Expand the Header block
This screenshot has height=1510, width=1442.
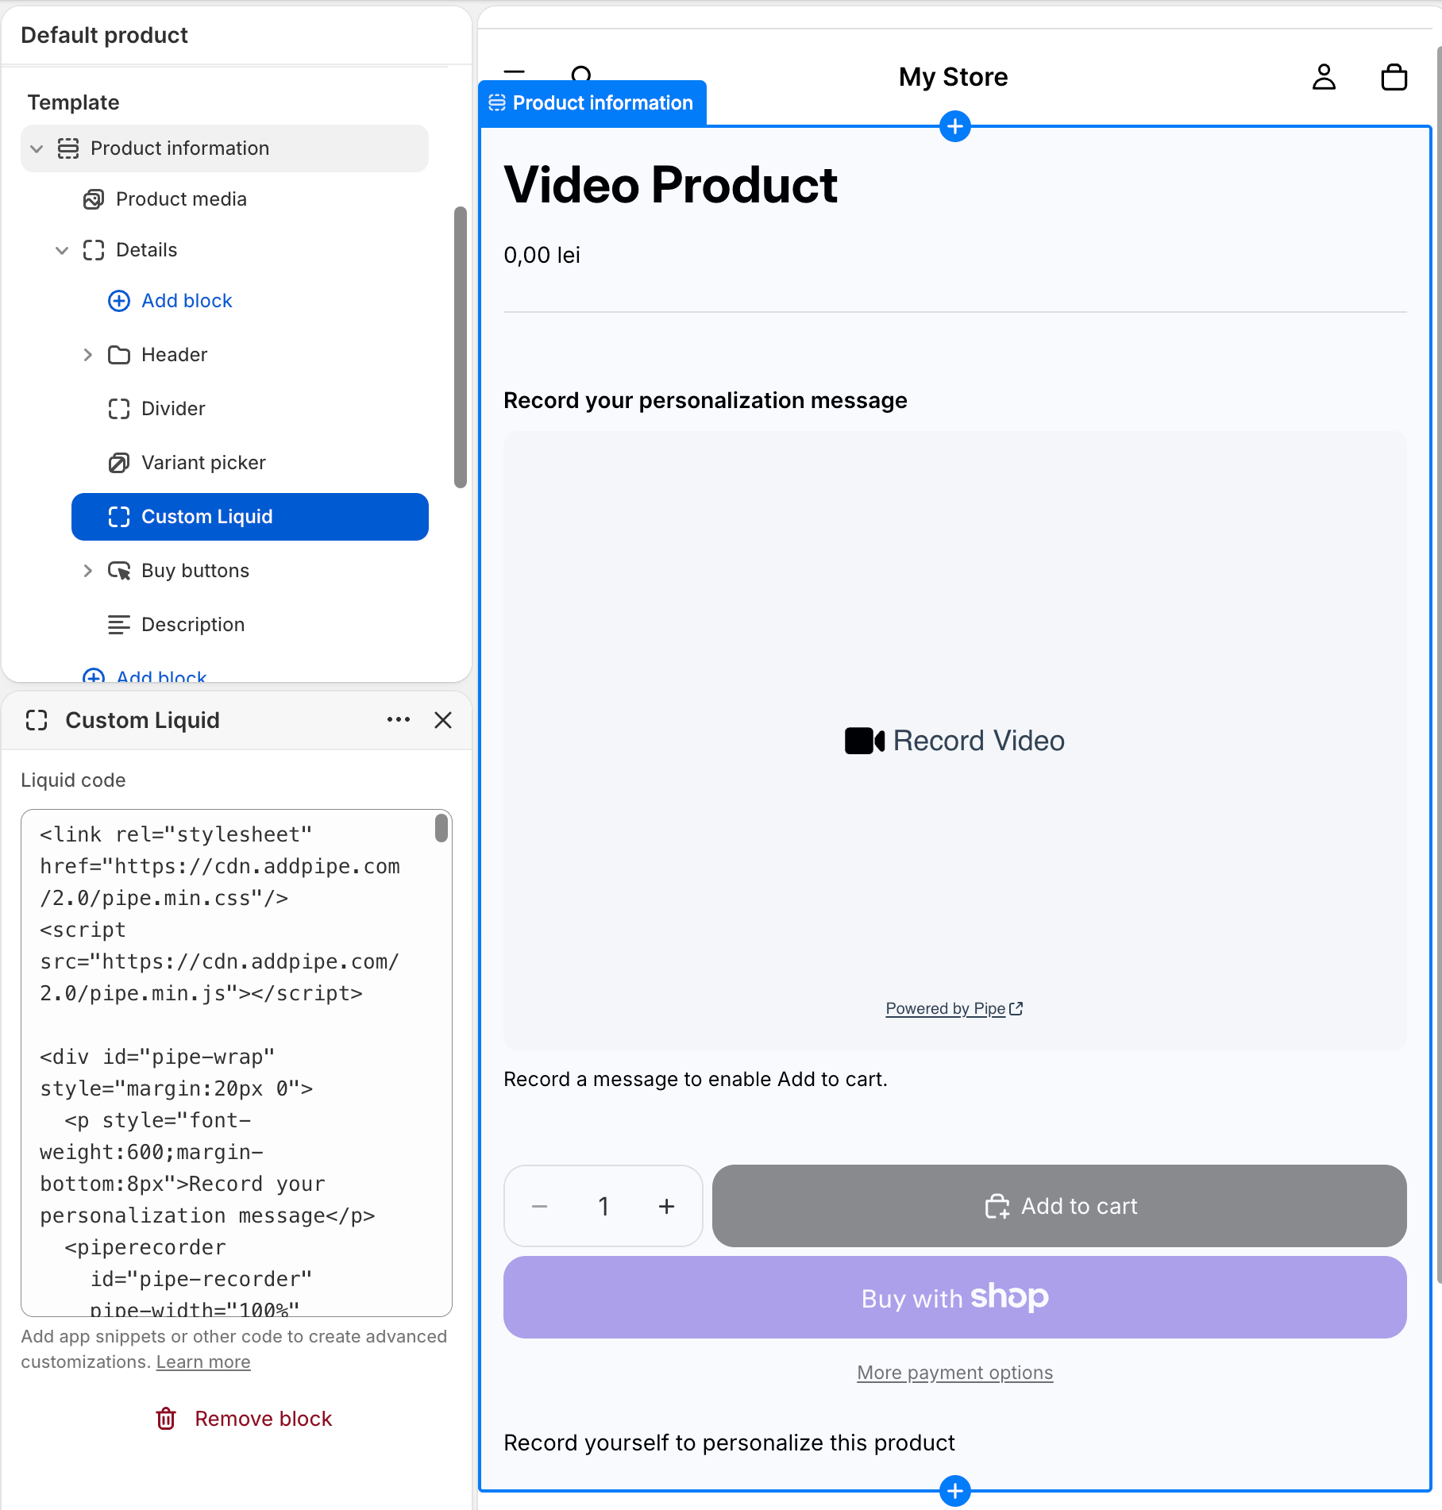87,355
